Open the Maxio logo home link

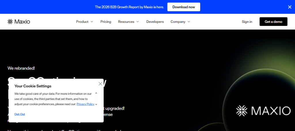pyautogui.click(x=19, y=22)
